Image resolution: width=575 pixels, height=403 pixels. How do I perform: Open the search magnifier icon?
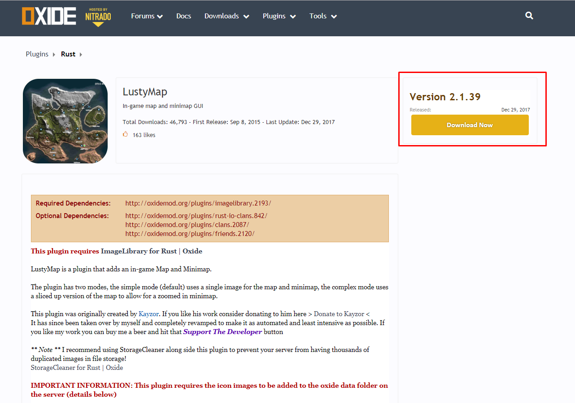click(529, 16)
